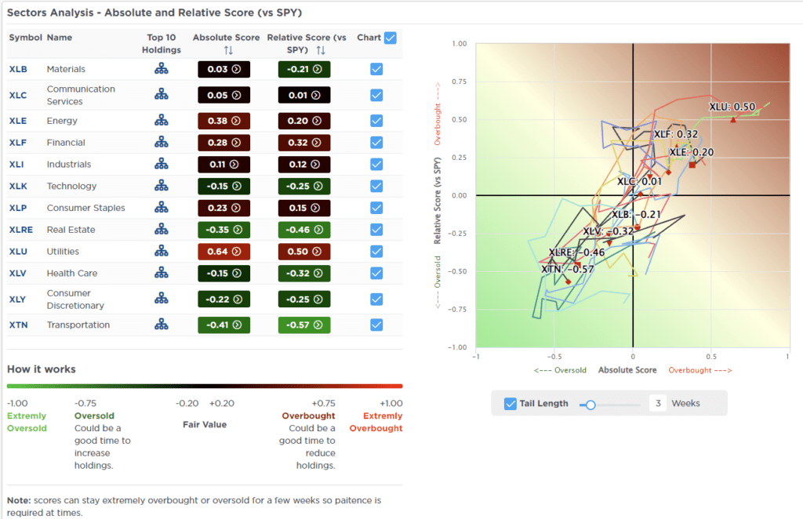The image size is (803, 519).
Task: Expand XLV relative score -0.32
Action: click(304, 273)
